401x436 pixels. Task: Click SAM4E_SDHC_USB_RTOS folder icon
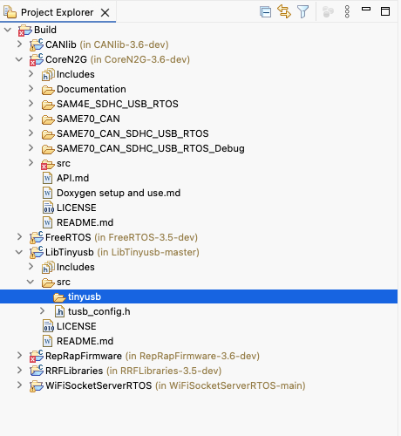[x=48, y=105]
